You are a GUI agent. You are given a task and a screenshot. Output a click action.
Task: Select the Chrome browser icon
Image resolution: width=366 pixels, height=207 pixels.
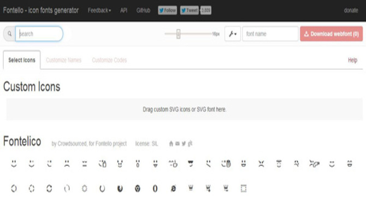point(138,188)
